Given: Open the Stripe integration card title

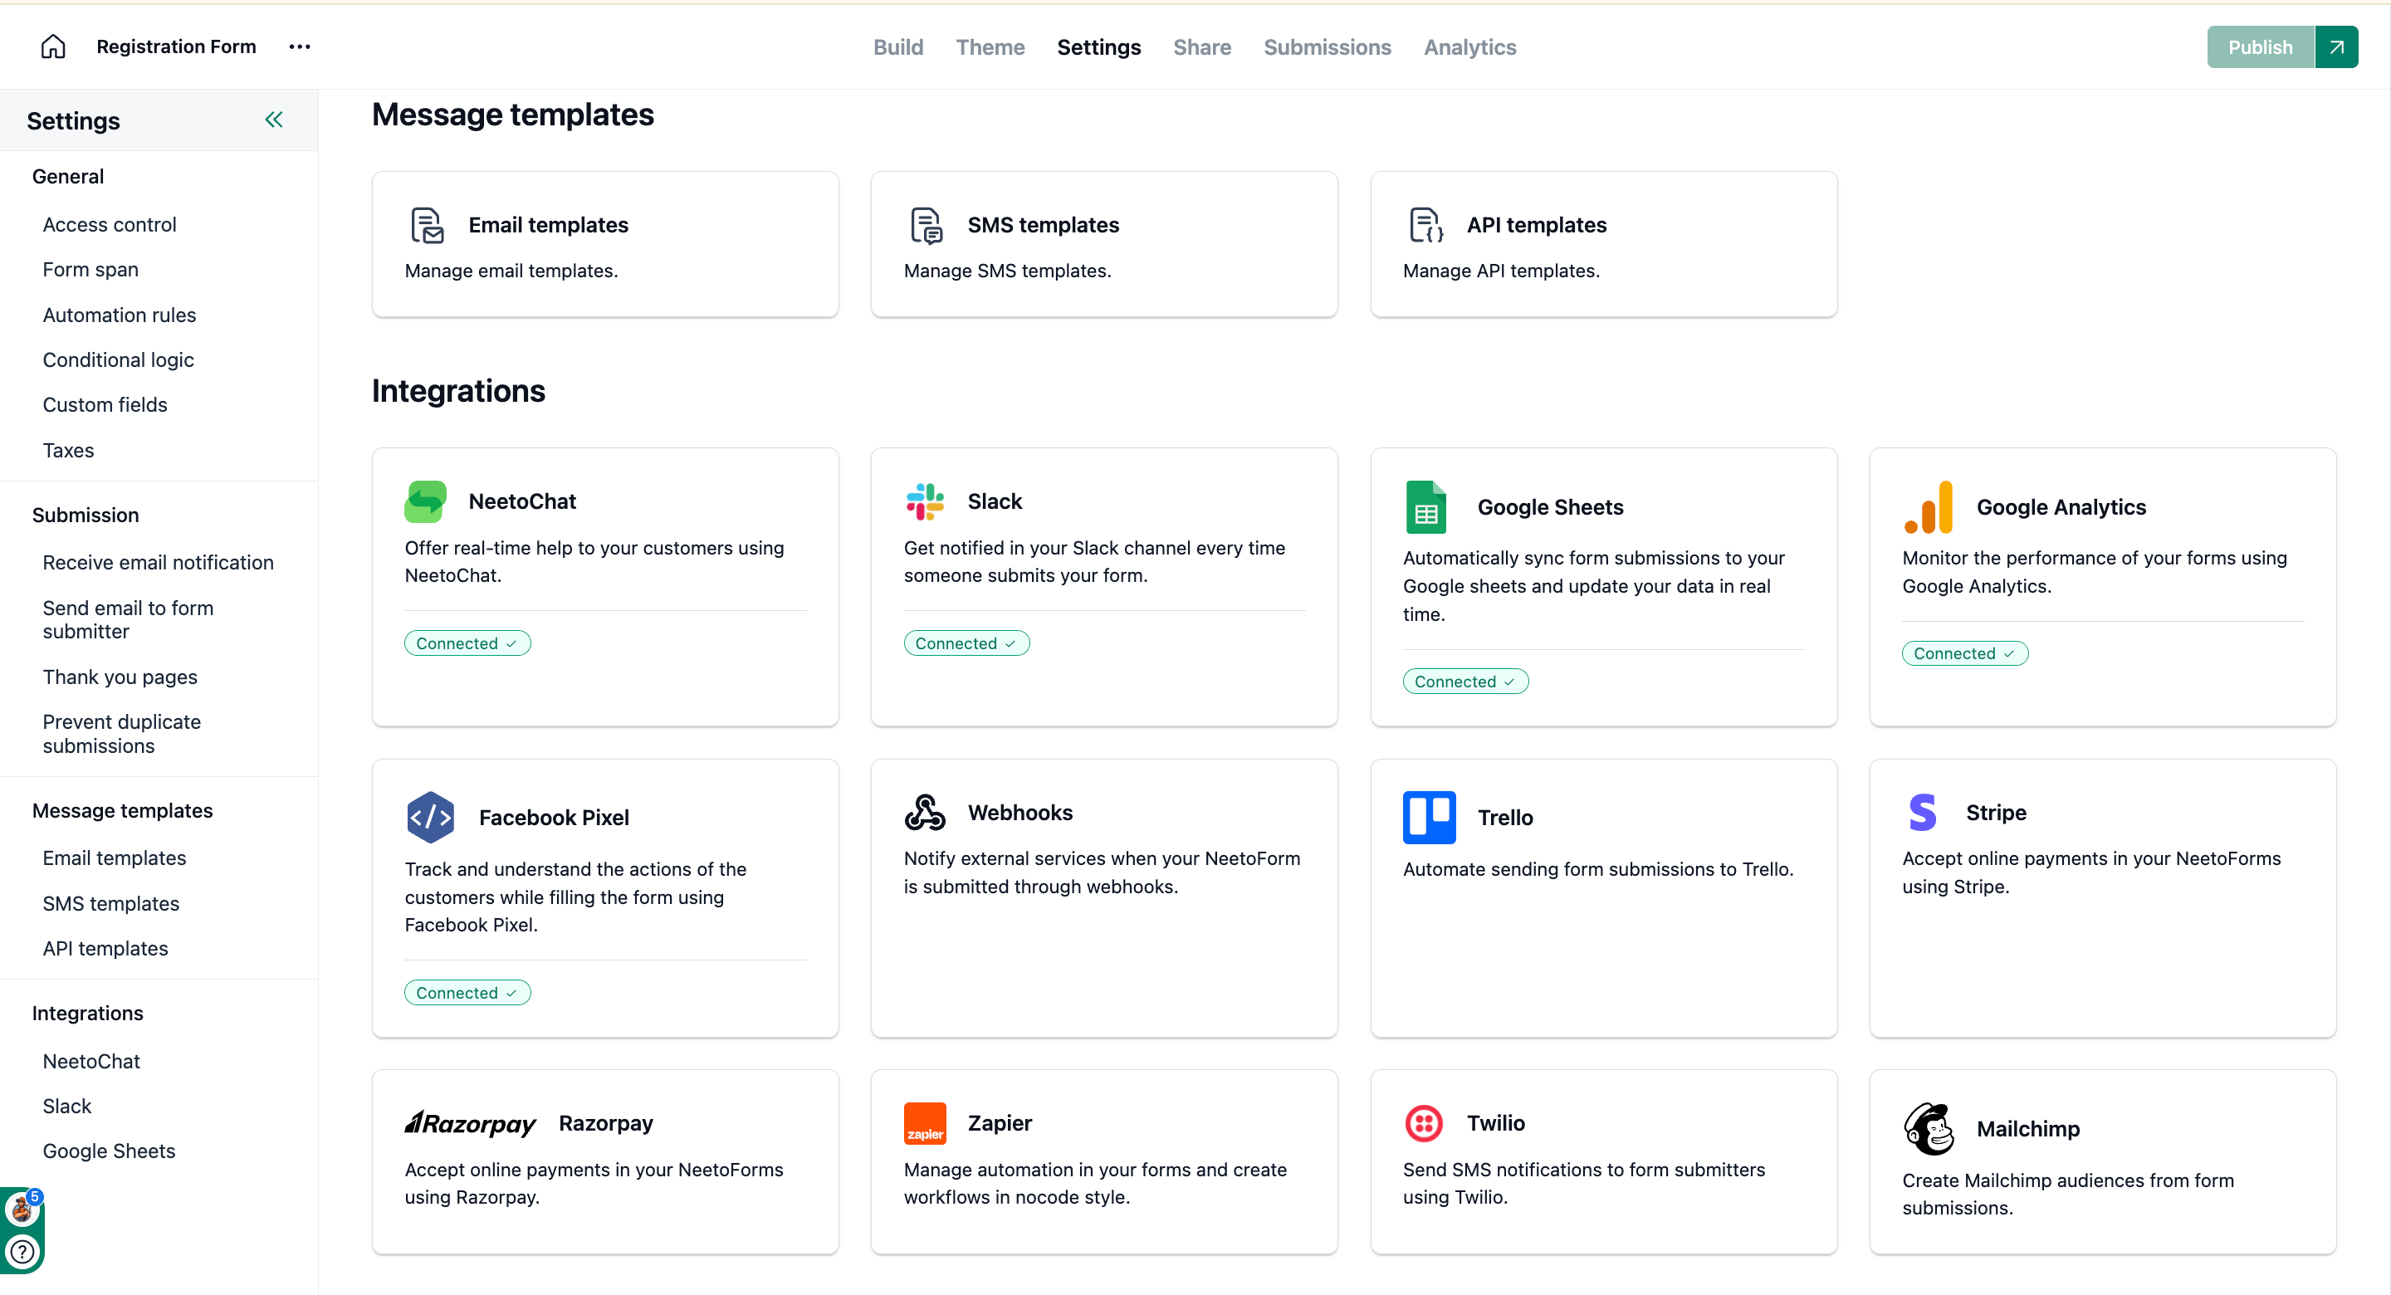Looking at the screenshot, I should pos(1996,812).
